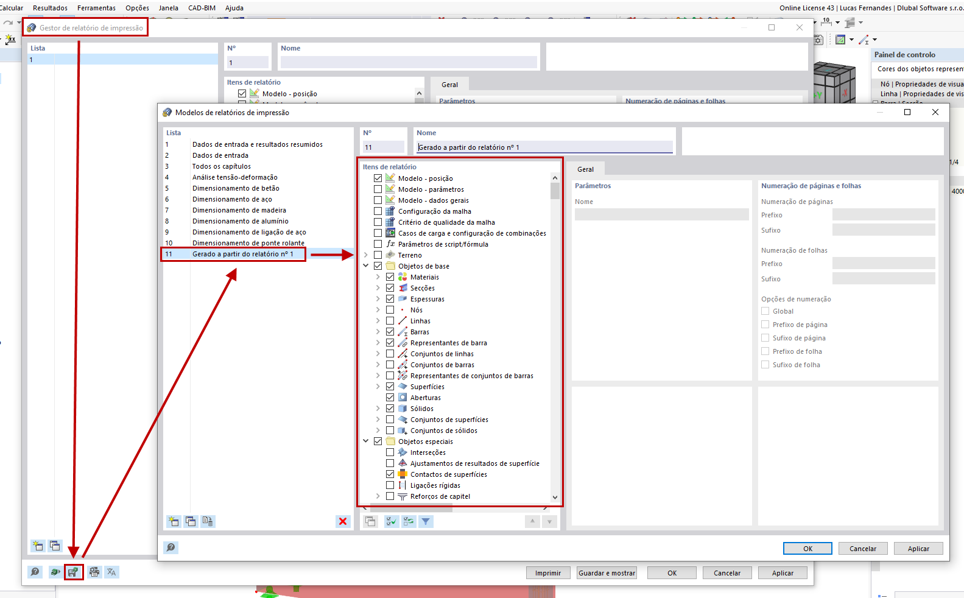Viewport: 964px width, 598px height.
Task: Toggle Global numbering option checkbox
Action: click(765, 311)
